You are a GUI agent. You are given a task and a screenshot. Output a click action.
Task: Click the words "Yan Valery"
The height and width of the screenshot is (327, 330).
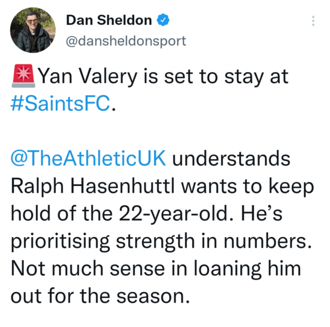coord(89,77)
